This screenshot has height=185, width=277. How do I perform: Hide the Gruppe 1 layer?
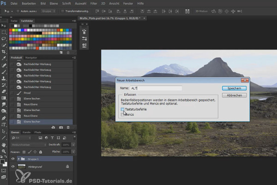click(13, 159)
